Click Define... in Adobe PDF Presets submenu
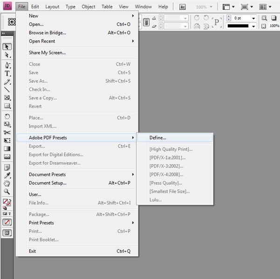 click(x=158, y=138)
